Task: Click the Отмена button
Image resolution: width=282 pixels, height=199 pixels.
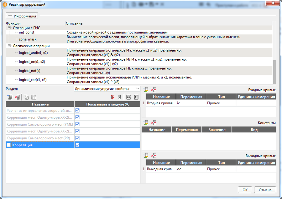Action: point(265,190)
